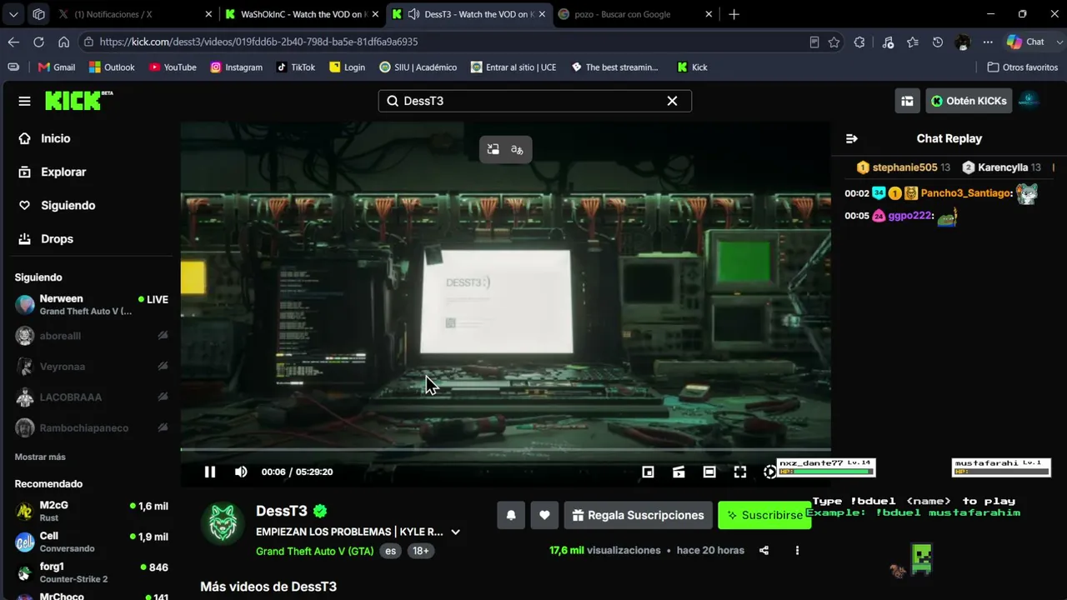
Task: Expand the stream title chevron
Action: pos(455,532)
